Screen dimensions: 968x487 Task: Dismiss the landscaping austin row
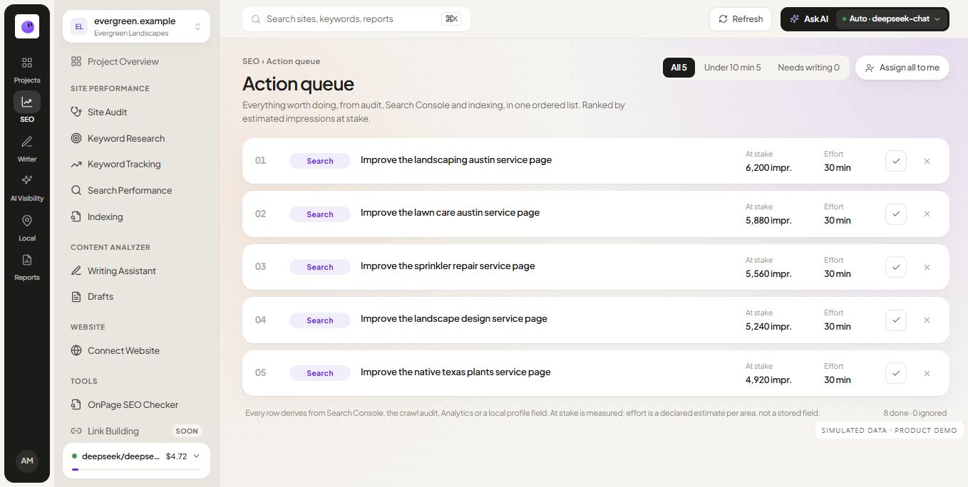coord(927,161)
